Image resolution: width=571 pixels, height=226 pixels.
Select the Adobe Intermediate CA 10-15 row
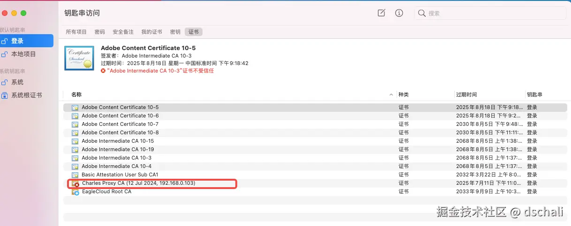pos(315,141)
